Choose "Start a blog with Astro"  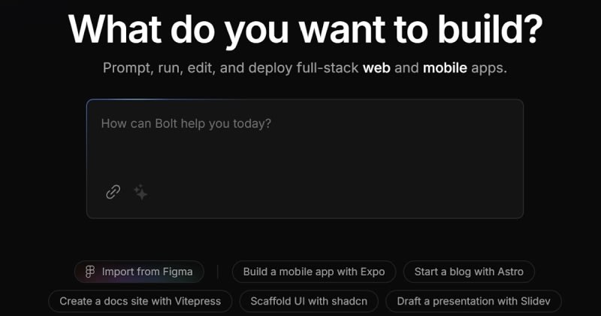469,272
